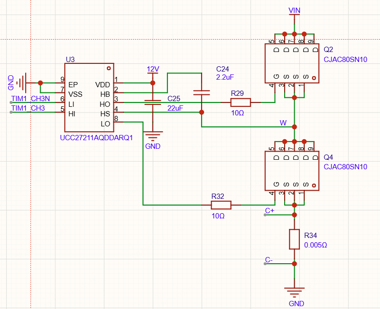Click the U3 designator label
Screen dimensions: 380x309
pos(70,60)
